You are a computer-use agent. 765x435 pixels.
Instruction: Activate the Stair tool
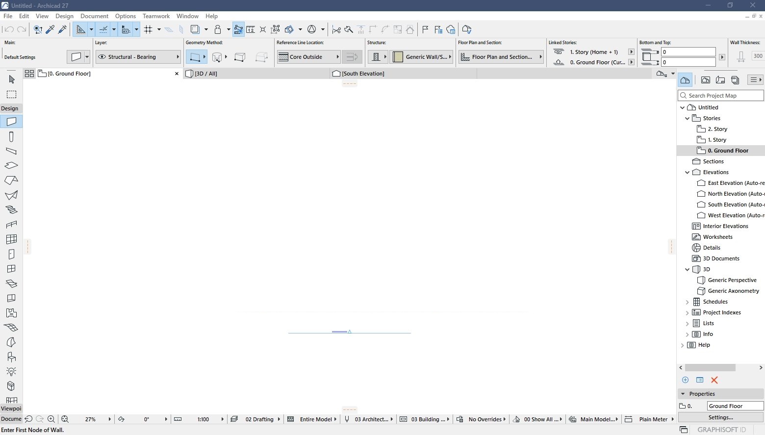click(x=11, y=209)
